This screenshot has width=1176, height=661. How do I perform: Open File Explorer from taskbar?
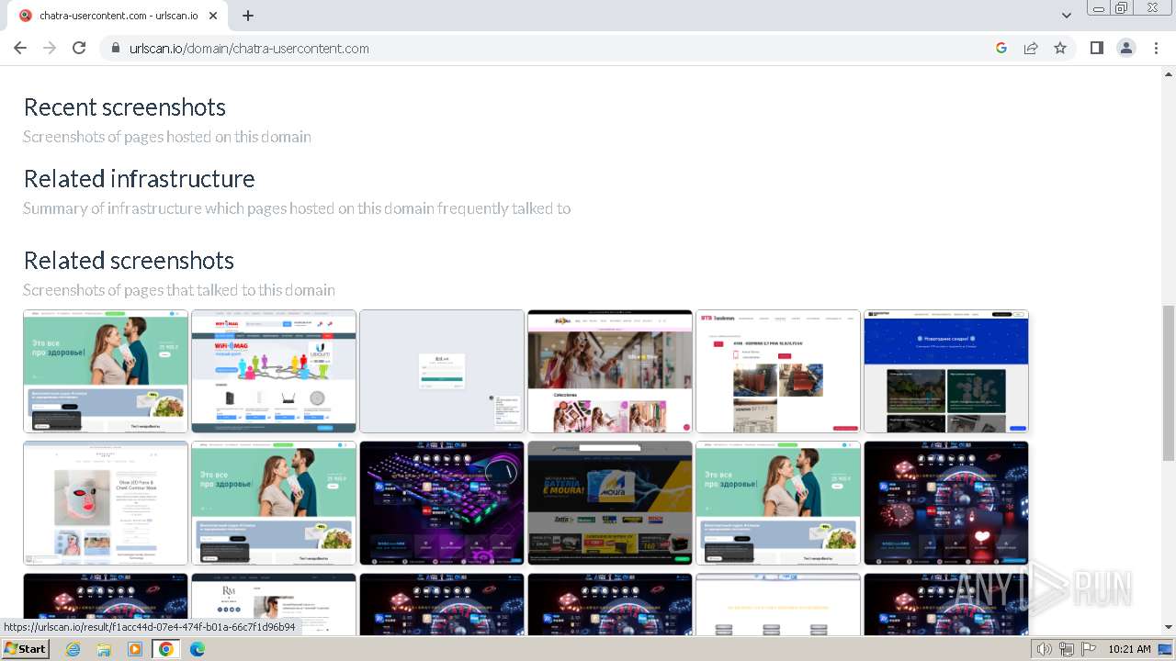tap(104, 649)
